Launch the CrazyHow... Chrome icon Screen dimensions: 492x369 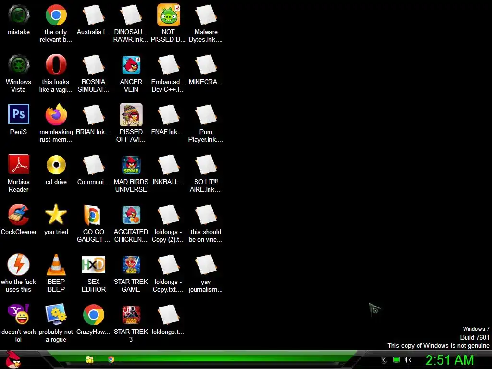pyautogui.click(x=94, y=314)
